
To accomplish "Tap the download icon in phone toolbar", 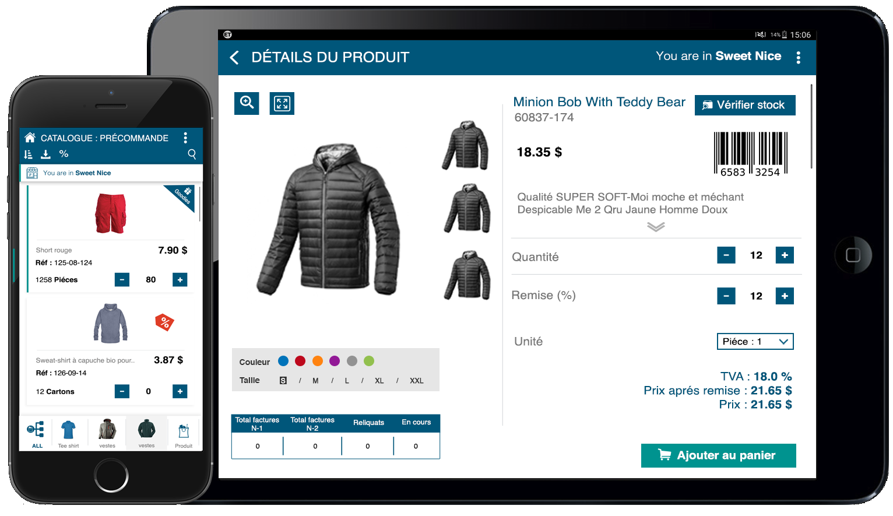I will coord(46,154).
